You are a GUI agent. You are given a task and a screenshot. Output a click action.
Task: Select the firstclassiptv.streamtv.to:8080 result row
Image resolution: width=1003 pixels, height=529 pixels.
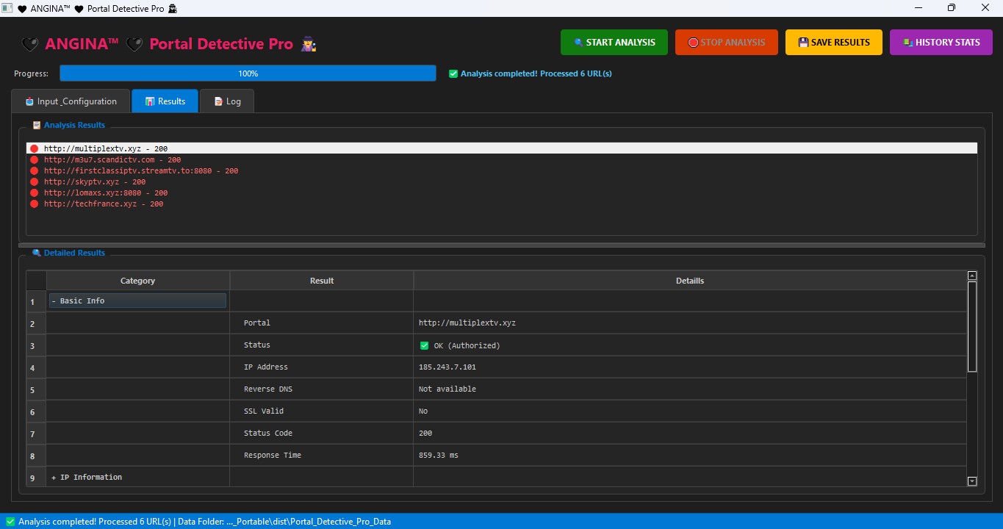pyautogui.click(x=140, y=170)
